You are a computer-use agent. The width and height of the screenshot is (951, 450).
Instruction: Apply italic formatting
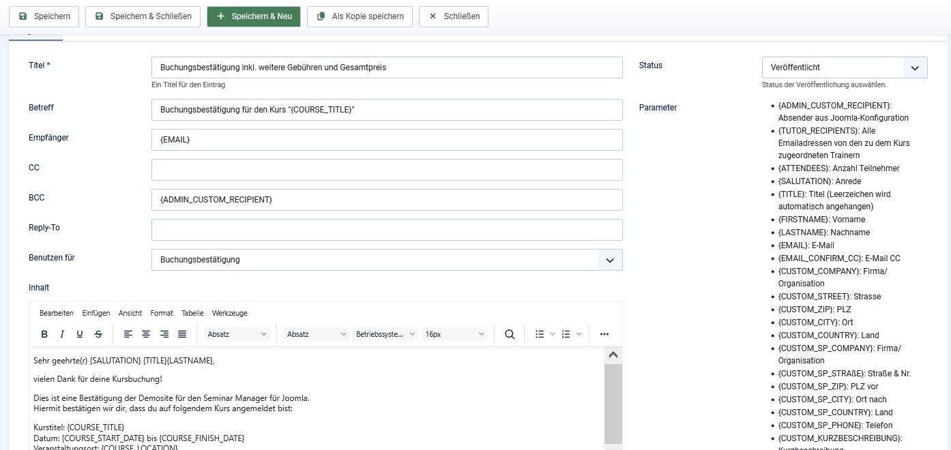(x=62, y=333)
